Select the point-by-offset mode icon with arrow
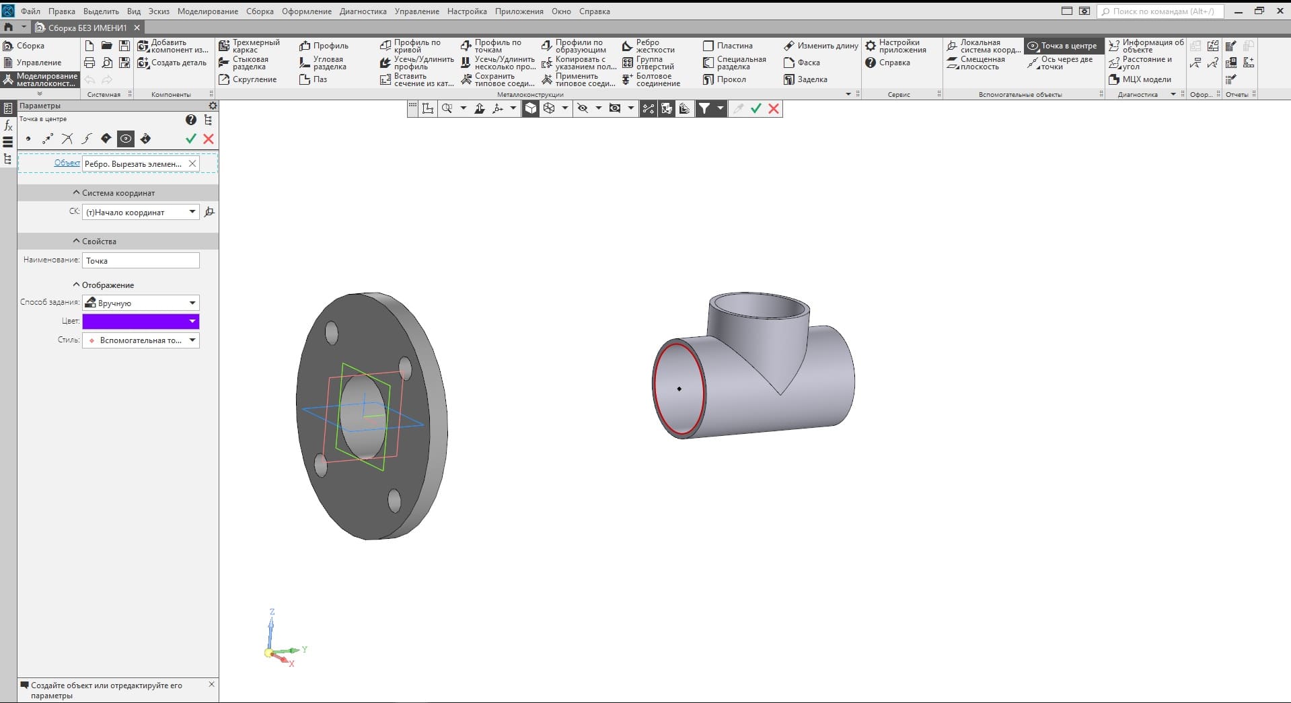This screenshot has height=703, width=1291. tap(48, 139)
